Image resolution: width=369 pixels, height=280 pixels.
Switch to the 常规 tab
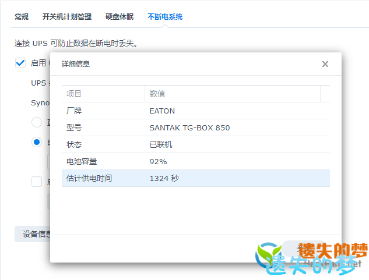[22, 17]
